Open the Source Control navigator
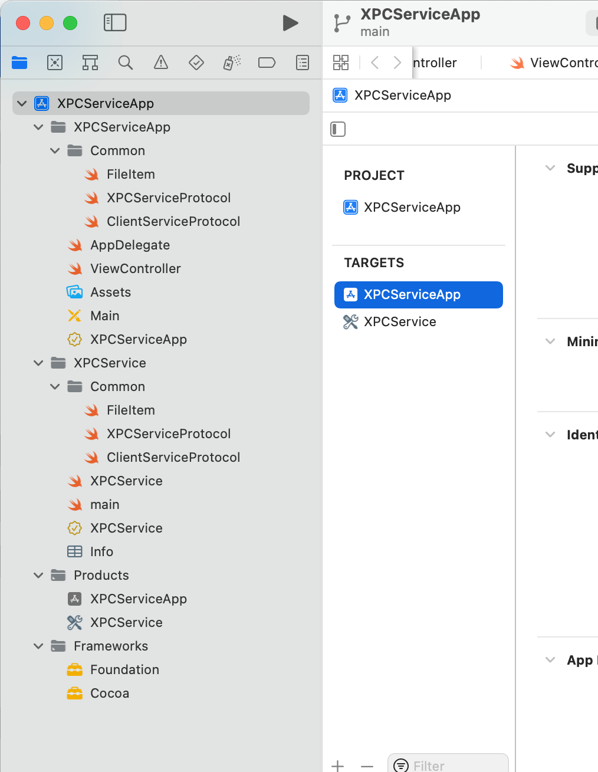598x772 pixels. (x=55, y=63)
